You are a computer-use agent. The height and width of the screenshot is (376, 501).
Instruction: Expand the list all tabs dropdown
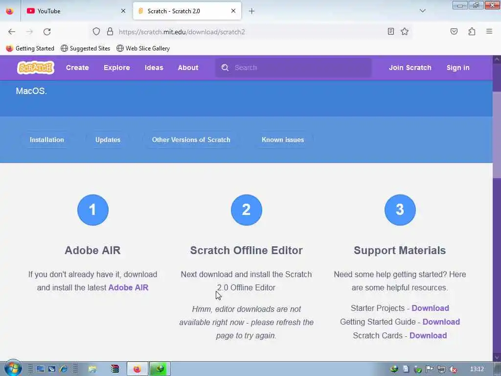tap(422, 11)
